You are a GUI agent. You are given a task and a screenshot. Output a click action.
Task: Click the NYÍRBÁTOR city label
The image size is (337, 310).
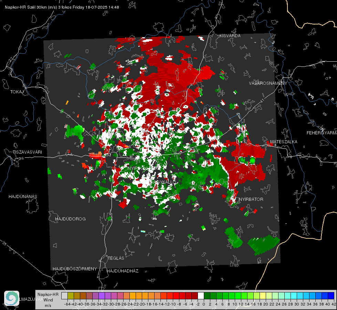click(x=251, y=199)
